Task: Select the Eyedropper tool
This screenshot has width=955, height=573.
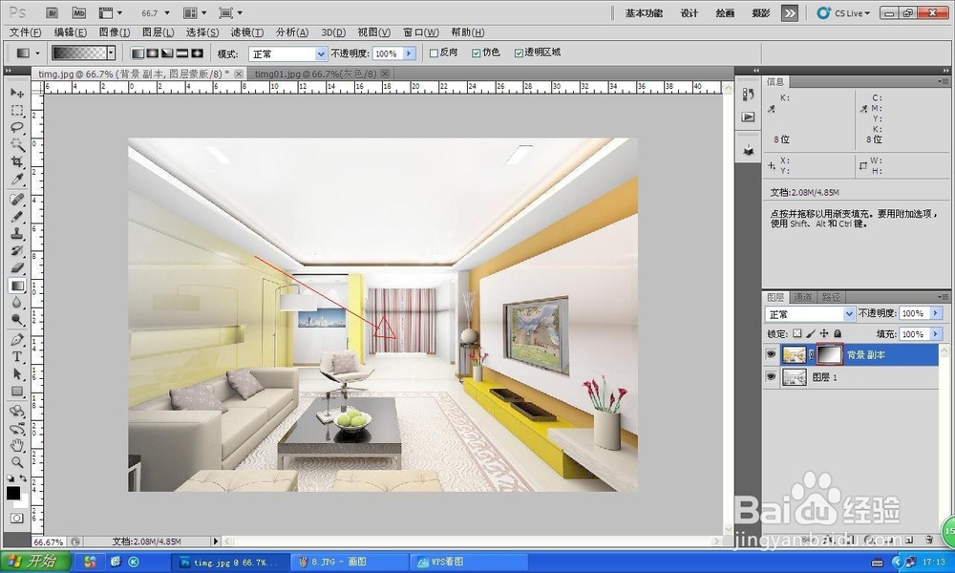Action: (x=17, y=179)
